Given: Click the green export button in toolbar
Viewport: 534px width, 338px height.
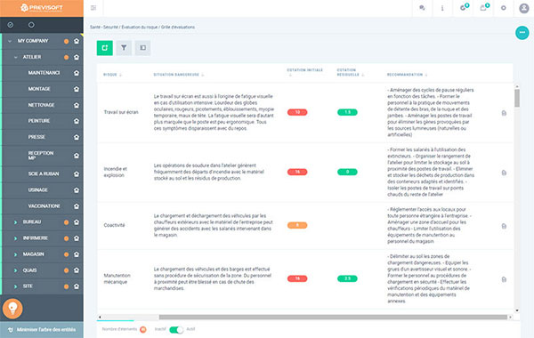Looking at the screenshot, I should (x=104, y=48).
